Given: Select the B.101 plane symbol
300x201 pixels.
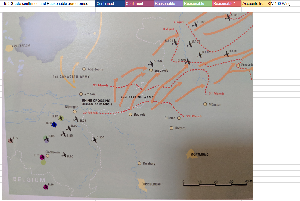Looking at the screenshot, I should tap(175, 42).
